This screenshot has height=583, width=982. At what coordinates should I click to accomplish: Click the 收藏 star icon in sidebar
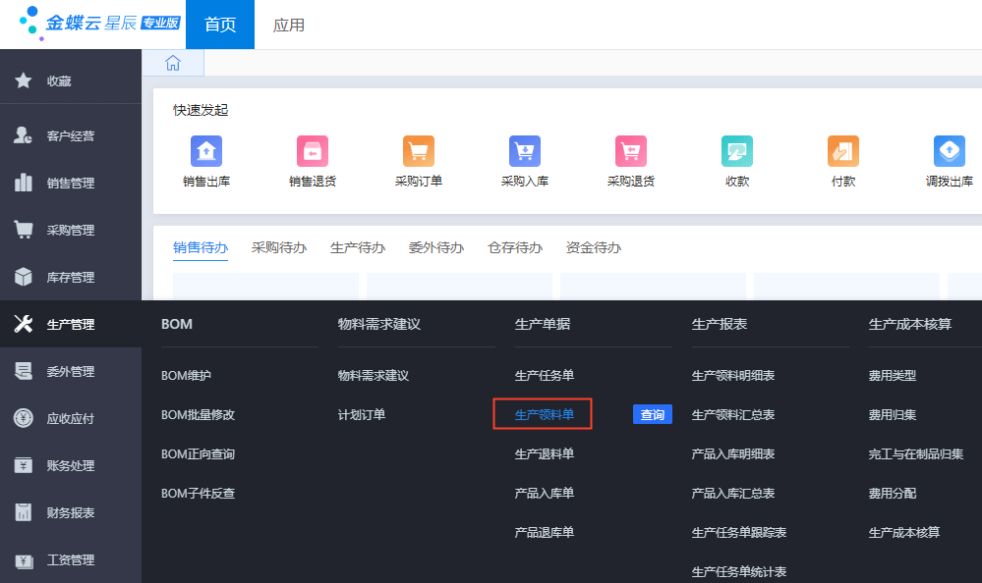24,80
